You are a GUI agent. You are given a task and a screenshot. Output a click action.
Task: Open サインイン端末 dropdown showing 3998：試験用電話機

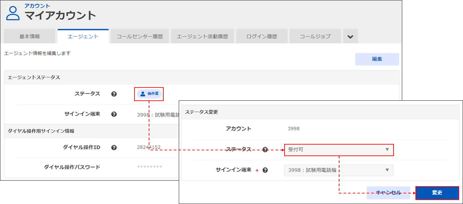click(x=339, y=170)
